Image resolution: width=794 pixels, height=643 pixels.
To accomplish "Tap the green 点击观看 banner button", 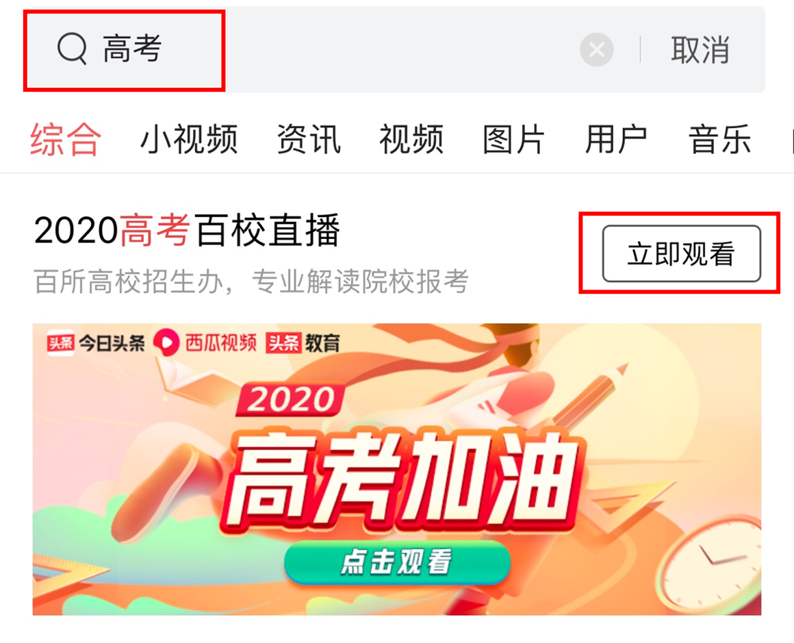I will 396,562.
